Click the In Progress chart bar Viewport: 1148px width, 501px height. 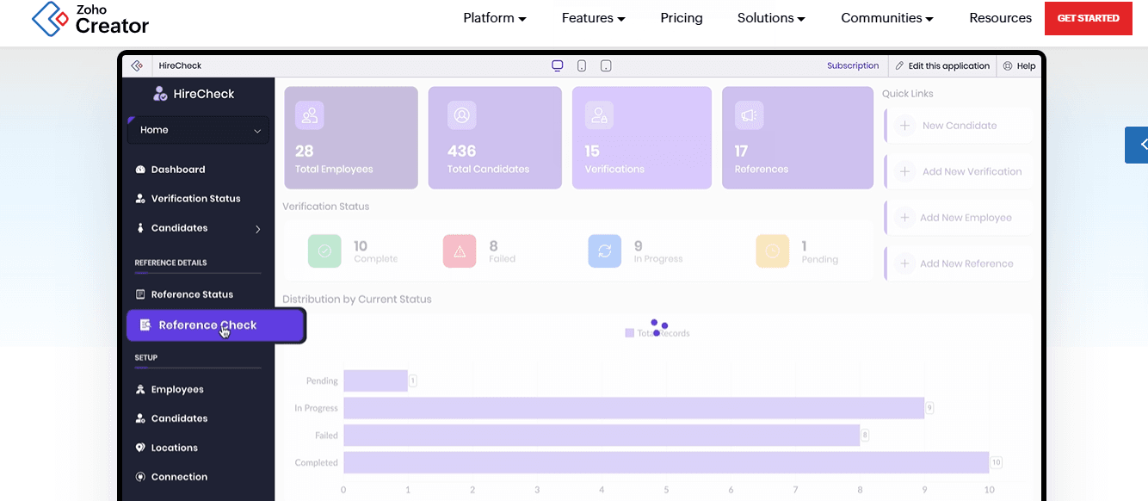(x=634, y=408)
